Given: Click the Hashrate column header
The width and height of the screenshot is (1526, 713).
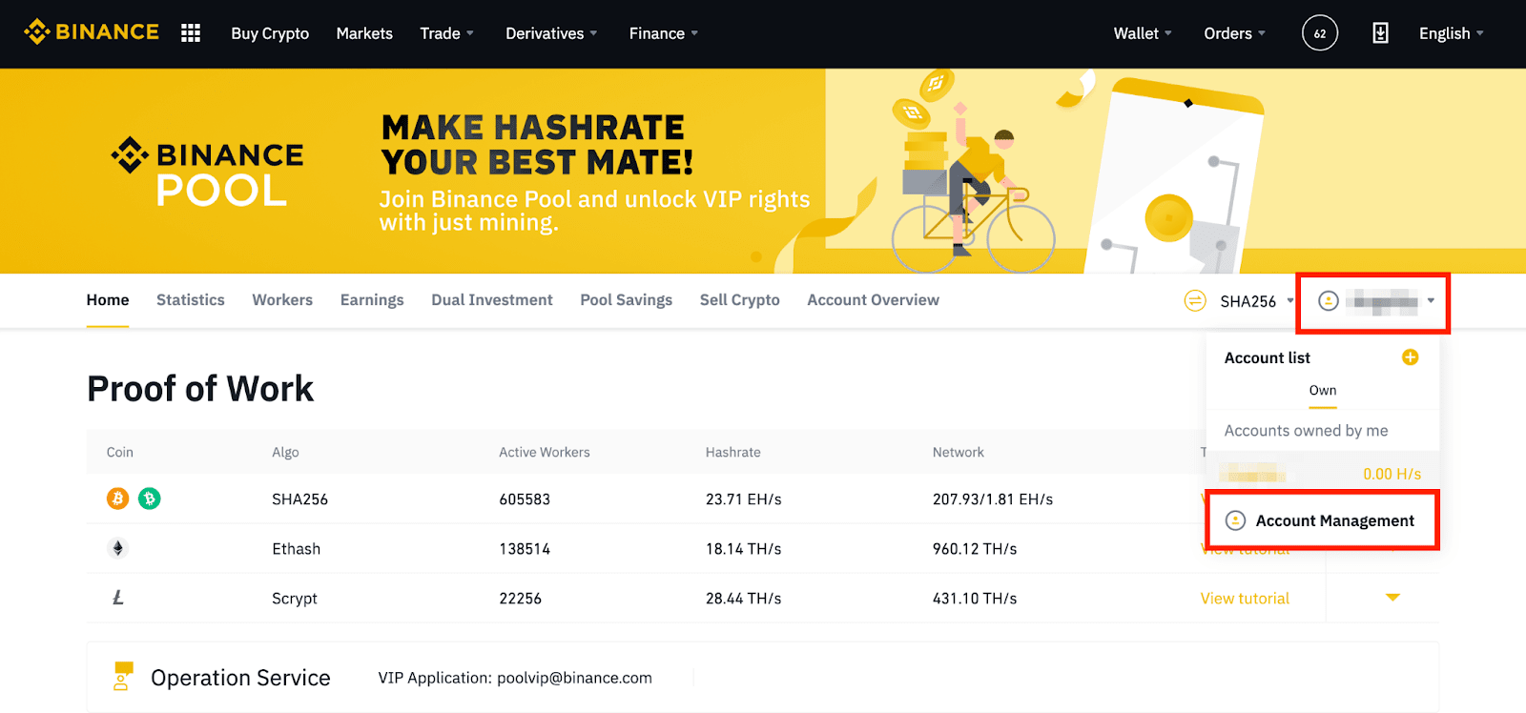Looking at the screenshot, I should pyautogui.click(x=733, y=452).
